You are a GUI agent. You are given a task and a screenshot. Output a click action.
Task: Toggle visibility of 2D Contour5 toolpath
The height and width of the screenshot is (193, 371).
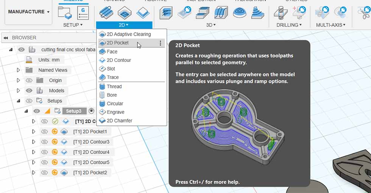point(44,162)
